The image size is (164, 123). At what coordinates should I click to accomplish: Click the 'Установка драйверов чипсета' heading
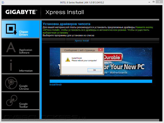[66, 24]
